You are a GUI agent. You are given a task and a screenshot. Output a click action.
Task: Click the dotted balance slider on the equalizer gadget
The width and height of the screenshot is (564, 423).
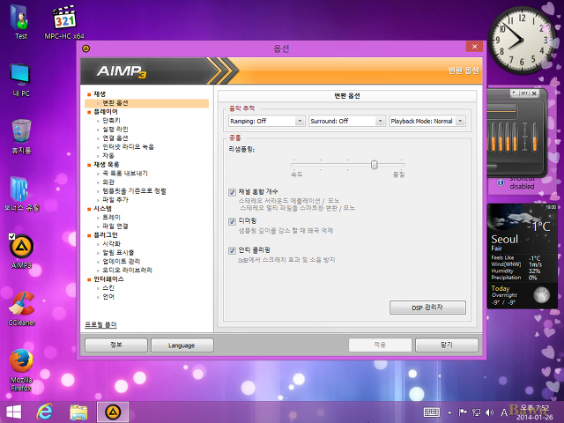(x=525, y=137)
